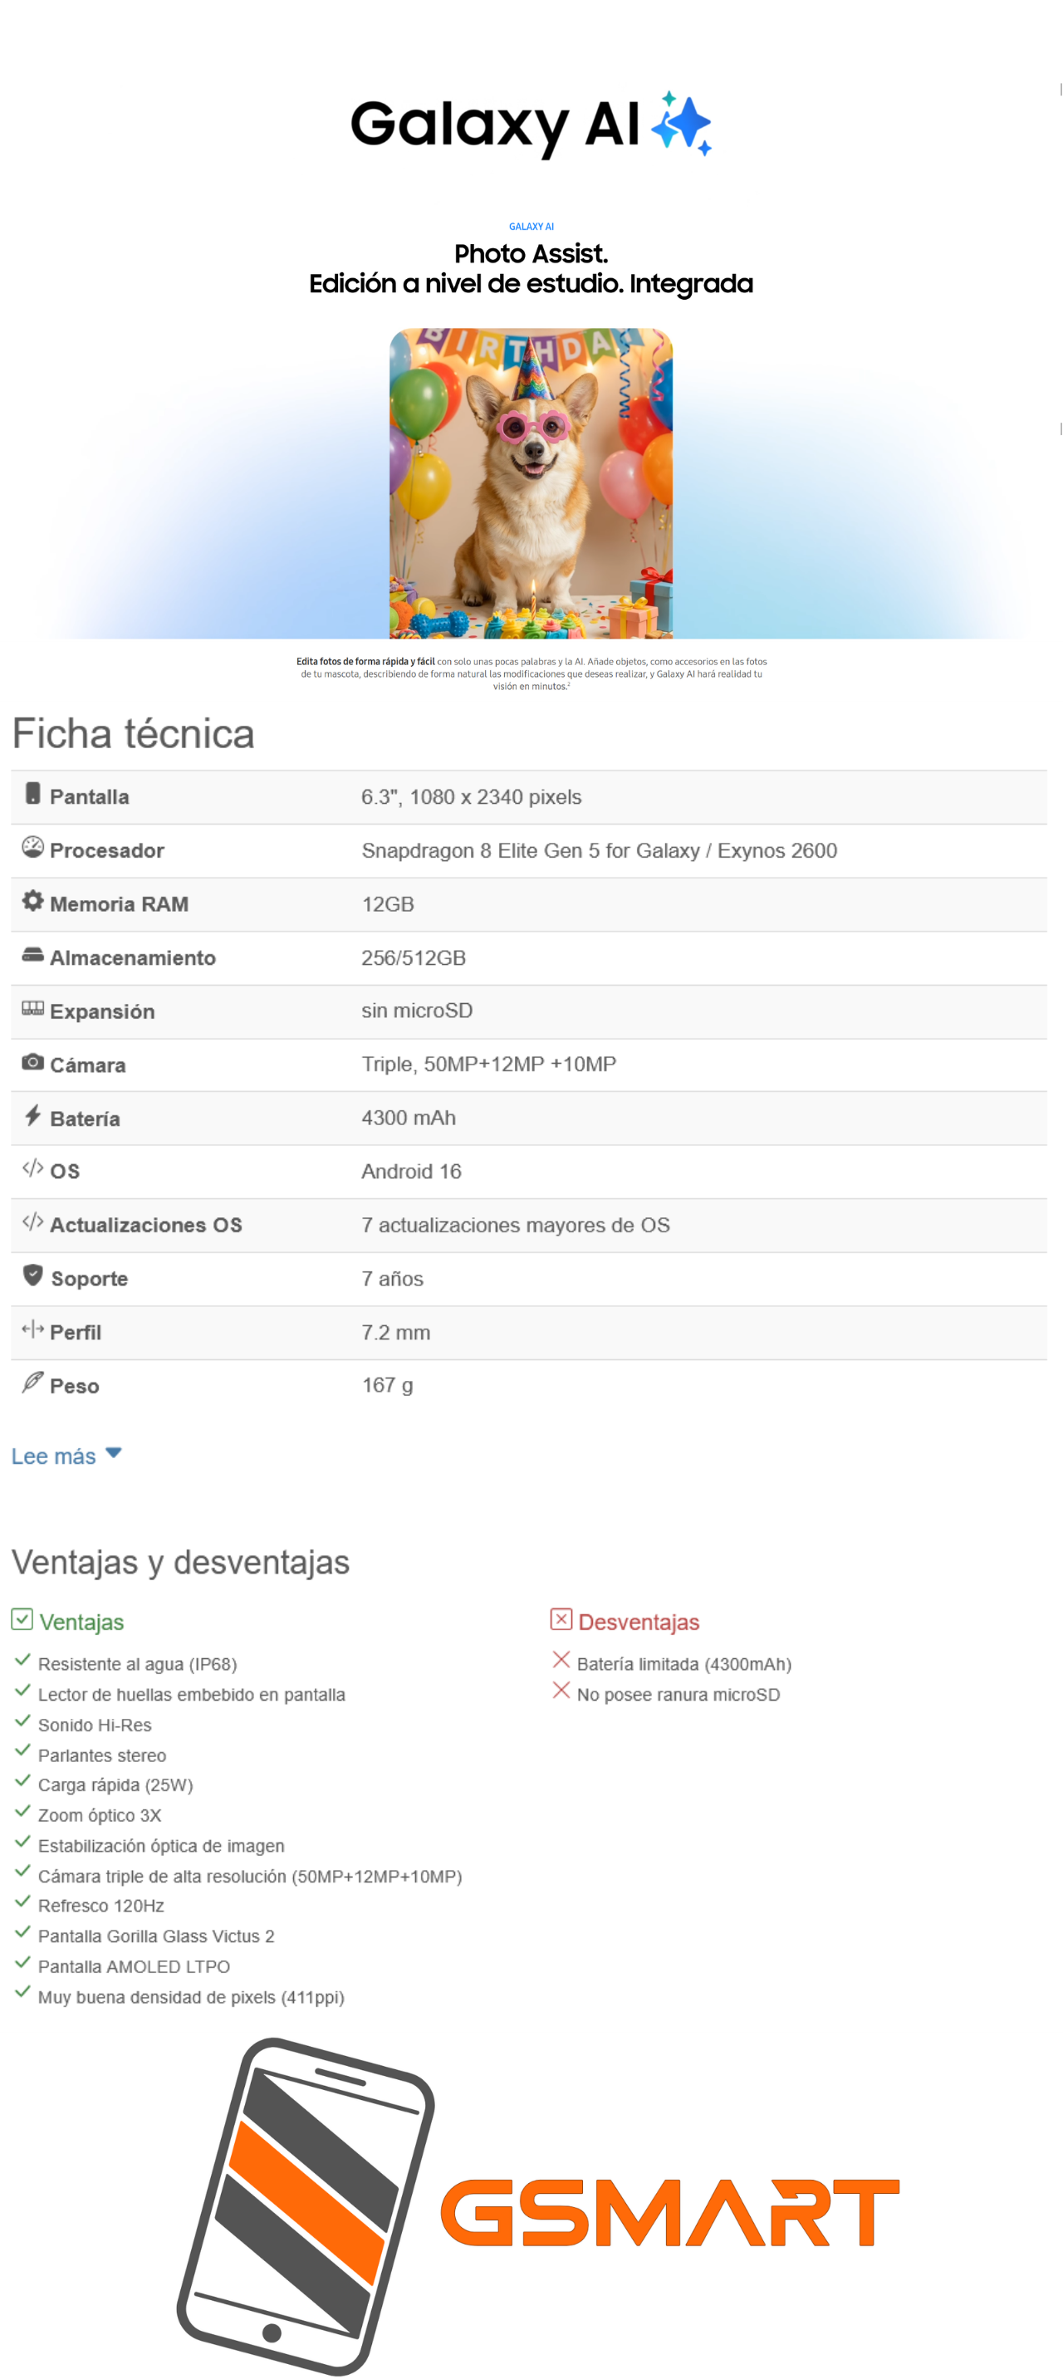Viewport: 1063px width, 2379px height.
Task: Click the small GALAXY AI blue label
Action: 531,226
